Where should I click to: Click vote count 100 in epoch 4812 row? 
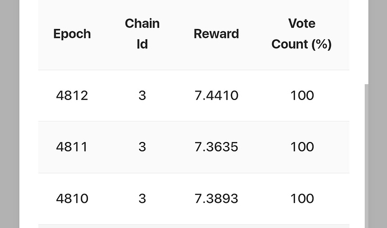[x=302, y=96]
